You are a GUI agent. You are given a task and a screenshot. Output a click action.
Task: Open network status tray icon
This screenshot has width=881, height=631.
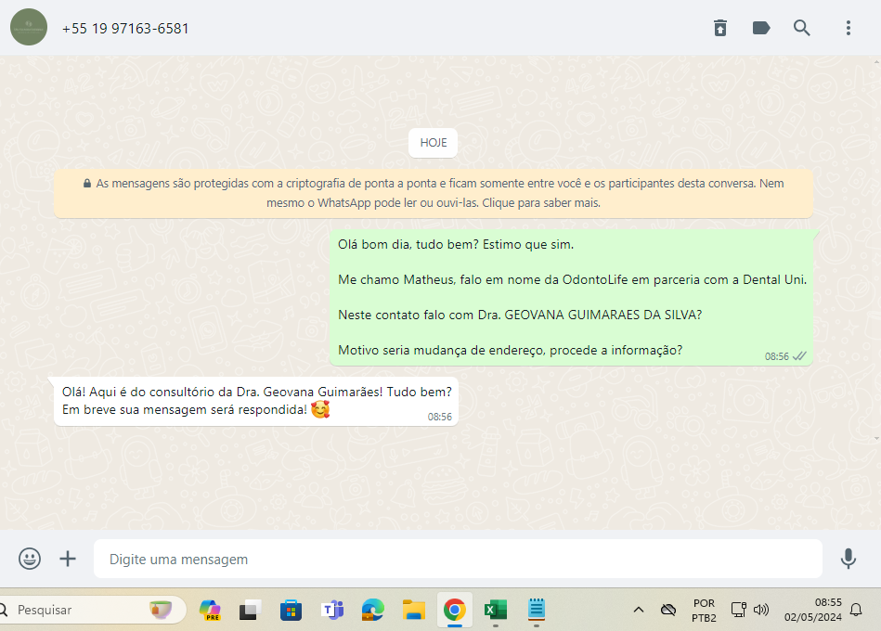click(x=738, y=610)
